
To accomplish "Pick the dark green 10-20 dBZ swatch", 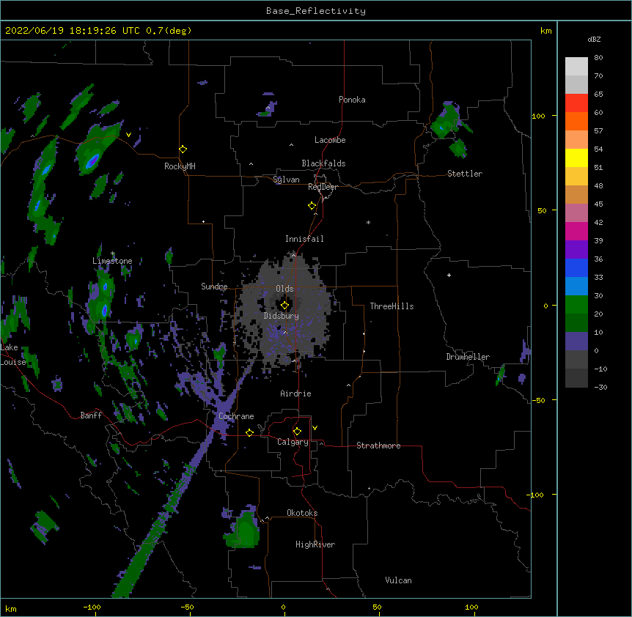I will 576,323.
